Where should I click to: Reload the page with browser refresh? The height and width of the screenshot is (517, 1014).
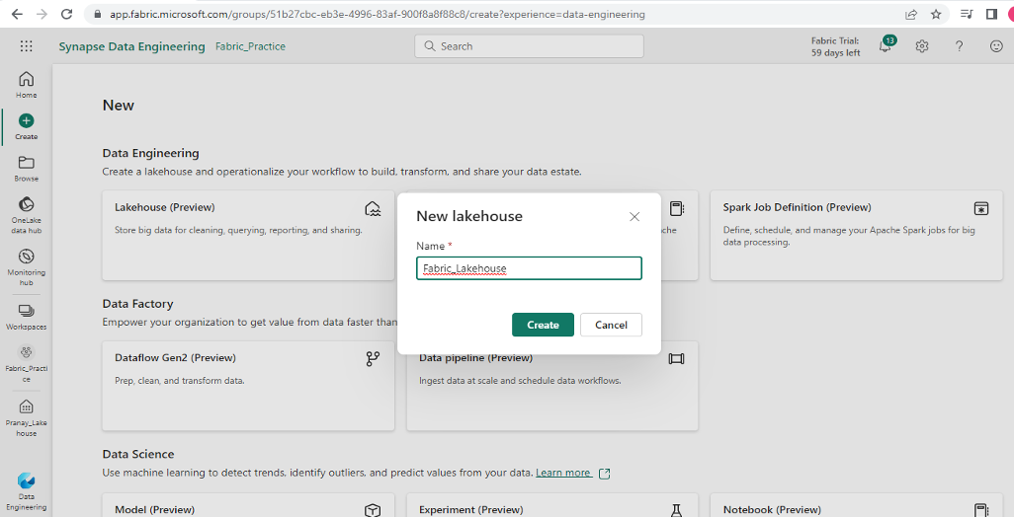point(66,14)
